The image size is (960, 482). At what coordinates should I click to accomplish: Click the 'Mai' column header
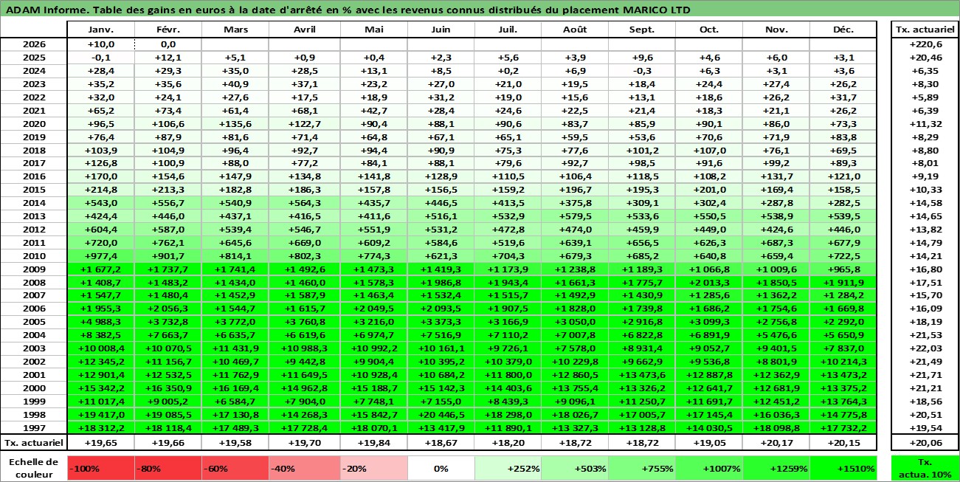pyautogui.click(x=374, y=30)
